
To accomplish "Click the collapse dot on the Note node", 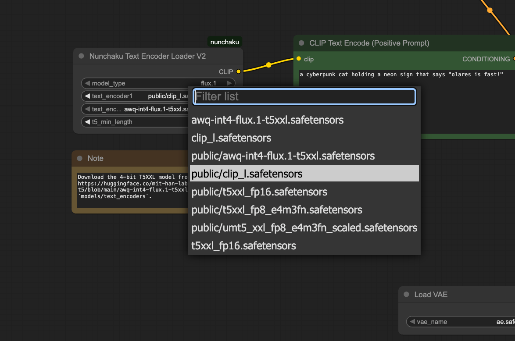I will tap(79, 158).
